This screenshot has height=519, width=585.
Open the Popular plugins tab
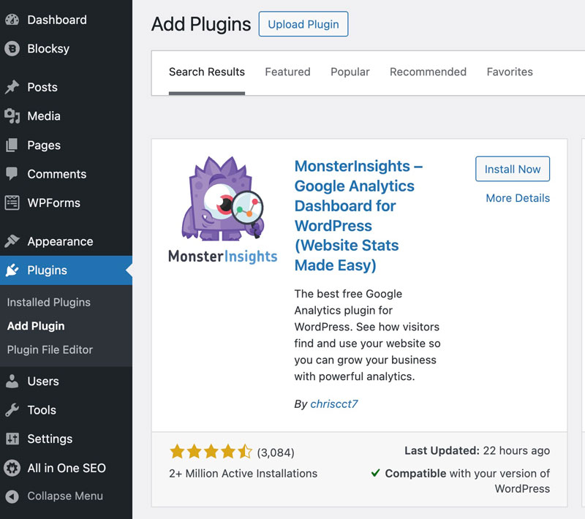[350, 72]
